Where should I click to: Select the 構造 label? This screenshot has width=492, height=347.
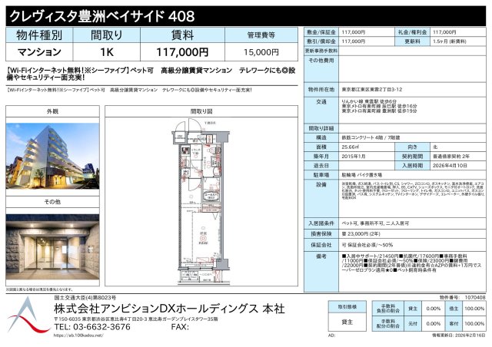(321, 137)
